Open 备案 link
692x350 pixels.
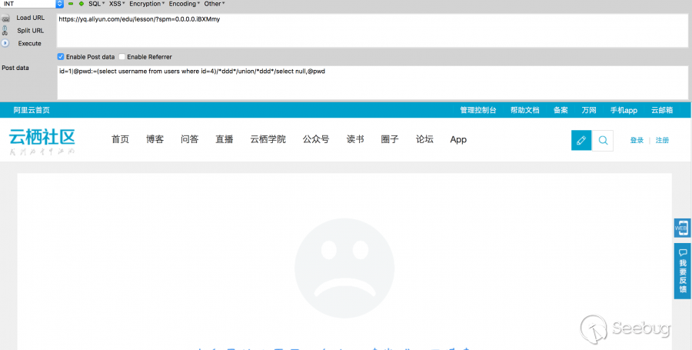click(x=561, y=110)
